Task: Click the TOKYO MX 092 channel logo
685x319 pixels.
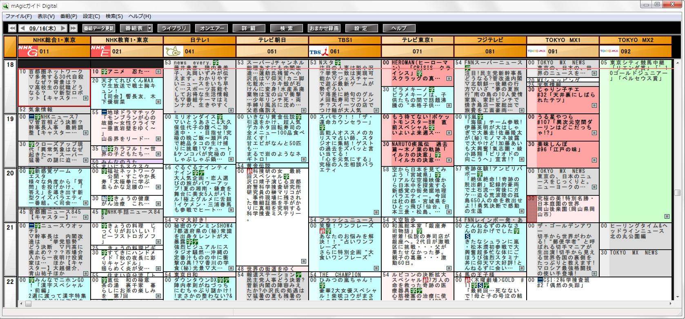Action: tap(609, 51)
